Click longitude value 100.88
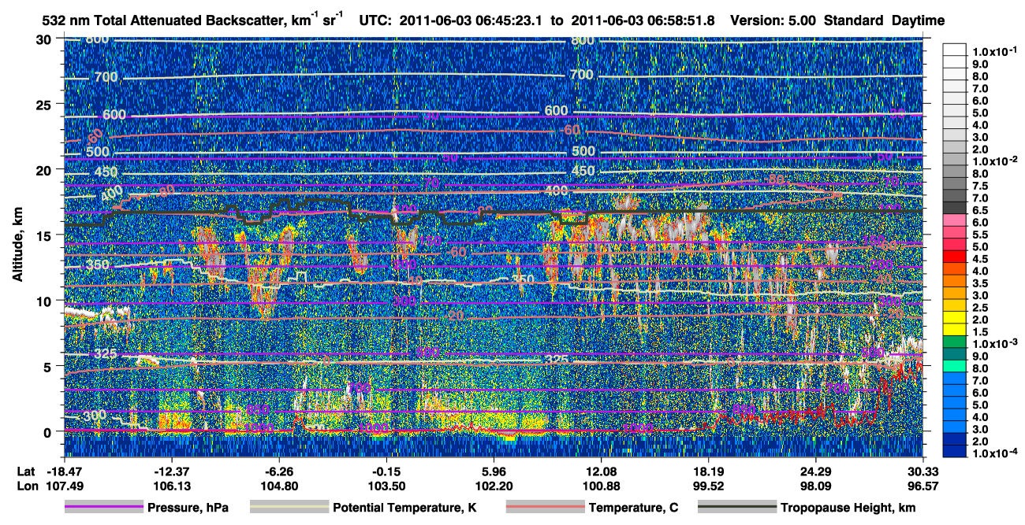The height and width of the screenshot is (525, 1025). tap(601, 486)
